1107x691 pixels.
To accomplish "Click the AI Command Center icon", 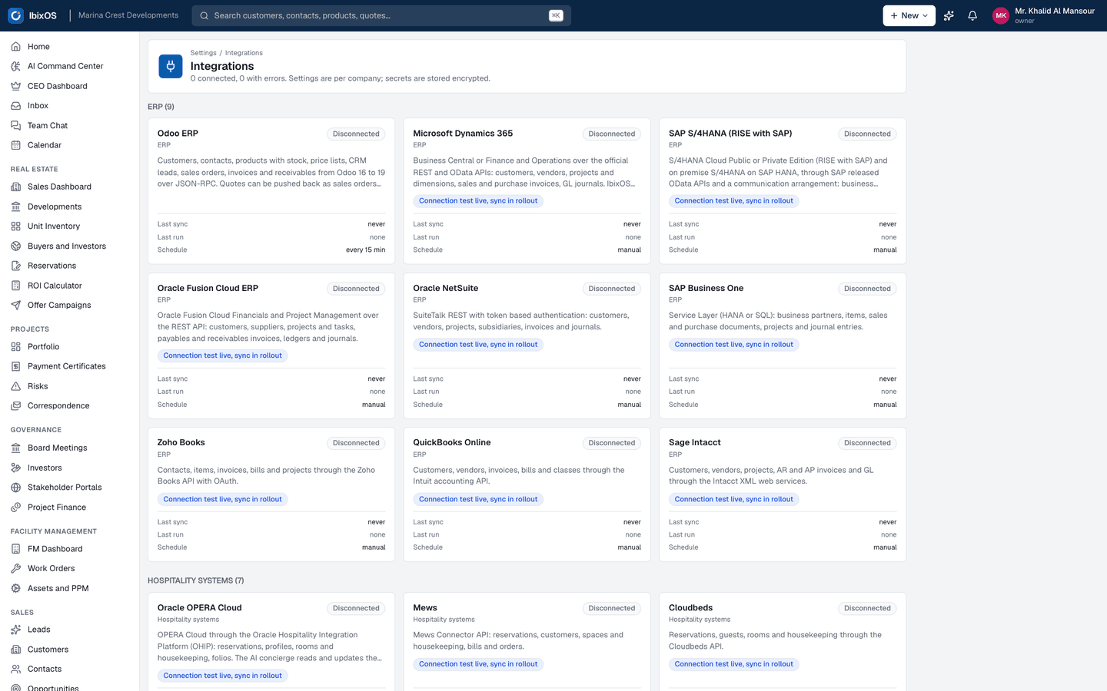I will coord(15,66).
